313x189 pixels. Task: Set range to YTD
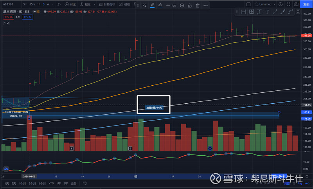[51, 184]
